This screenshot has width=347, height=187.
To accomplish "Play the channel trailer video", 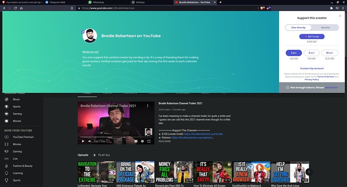I will click(x=83, y=141).
